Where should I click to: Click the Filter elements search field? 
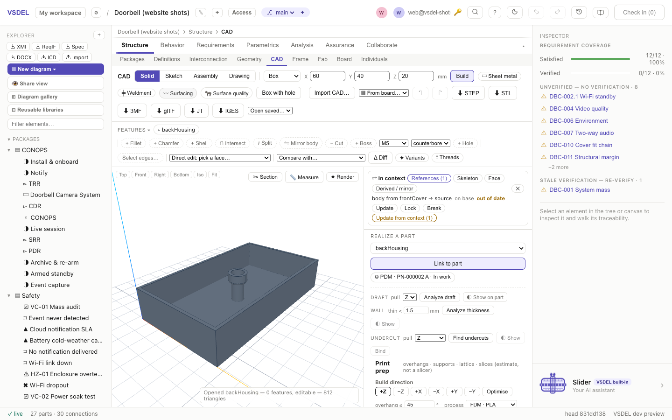point(56,124)
